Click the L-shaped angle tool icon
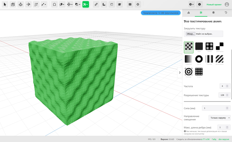The width and height of the screenshot is (232, 142). click(x=104, y=4)
